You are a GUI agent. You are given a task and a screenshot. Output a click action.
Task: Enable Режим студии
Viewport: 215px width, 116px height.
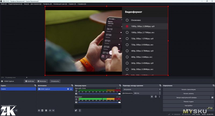[x=188, y=102]
